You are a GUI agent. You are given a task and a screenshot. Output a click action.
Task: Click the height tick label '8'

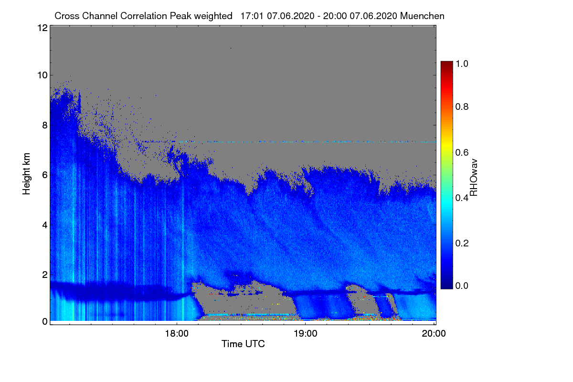45,126
